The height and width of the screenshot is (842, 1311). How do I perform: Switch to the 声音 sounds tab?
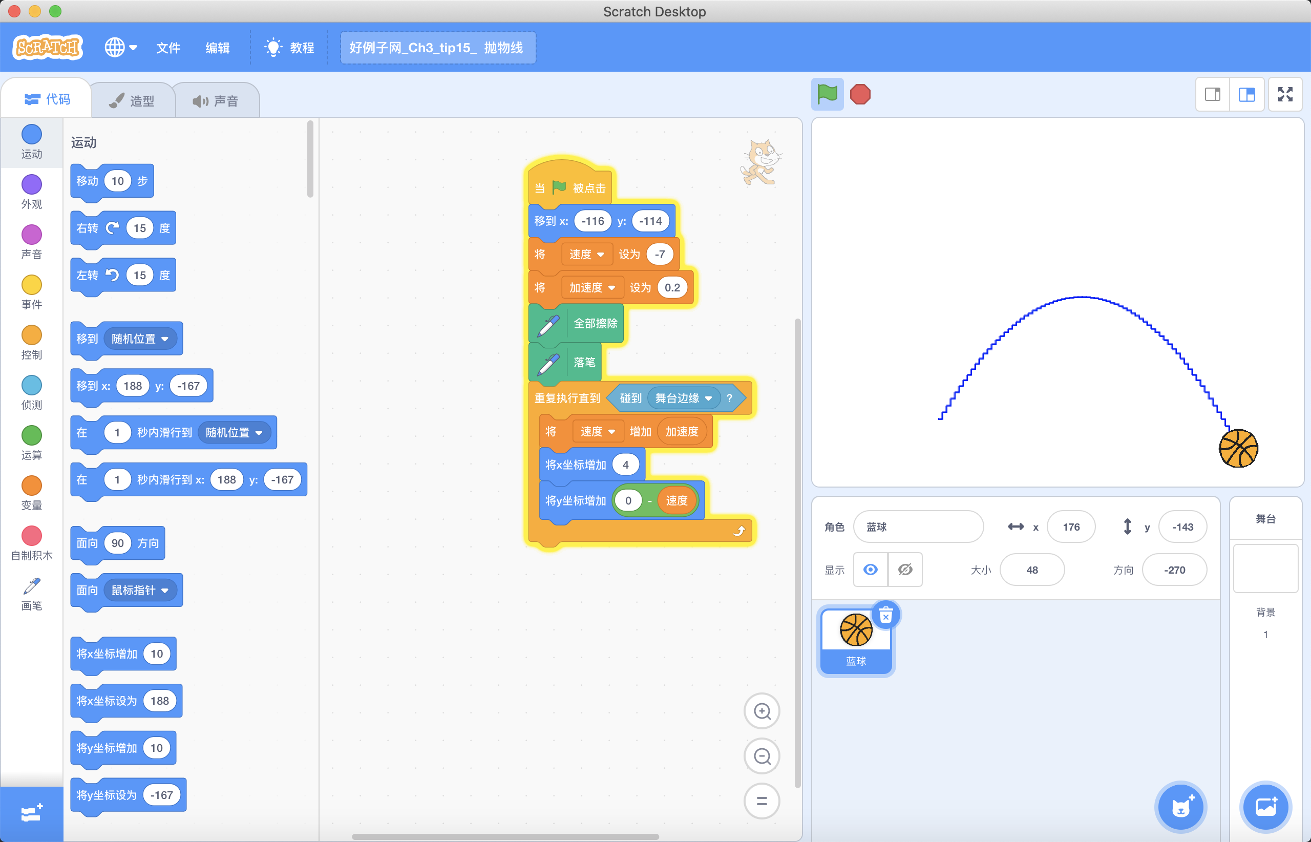(217, 100)
